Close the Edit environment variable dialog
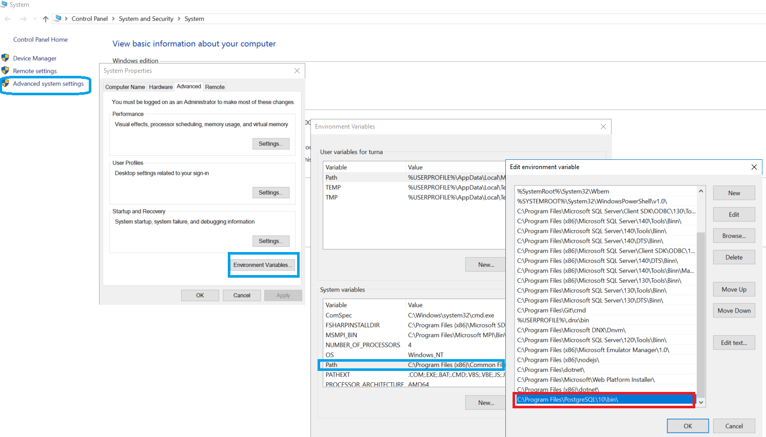766x437 pixels. (x=754, y=167)
